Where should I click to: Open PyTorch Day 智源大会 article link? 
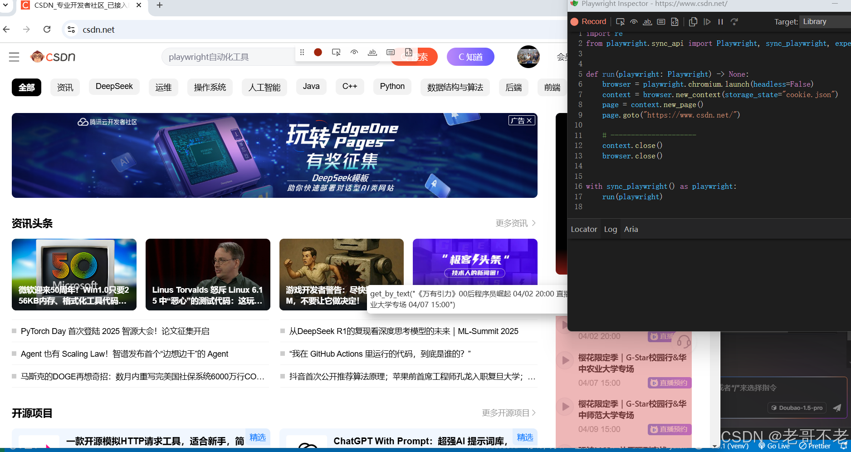(115, 331)
